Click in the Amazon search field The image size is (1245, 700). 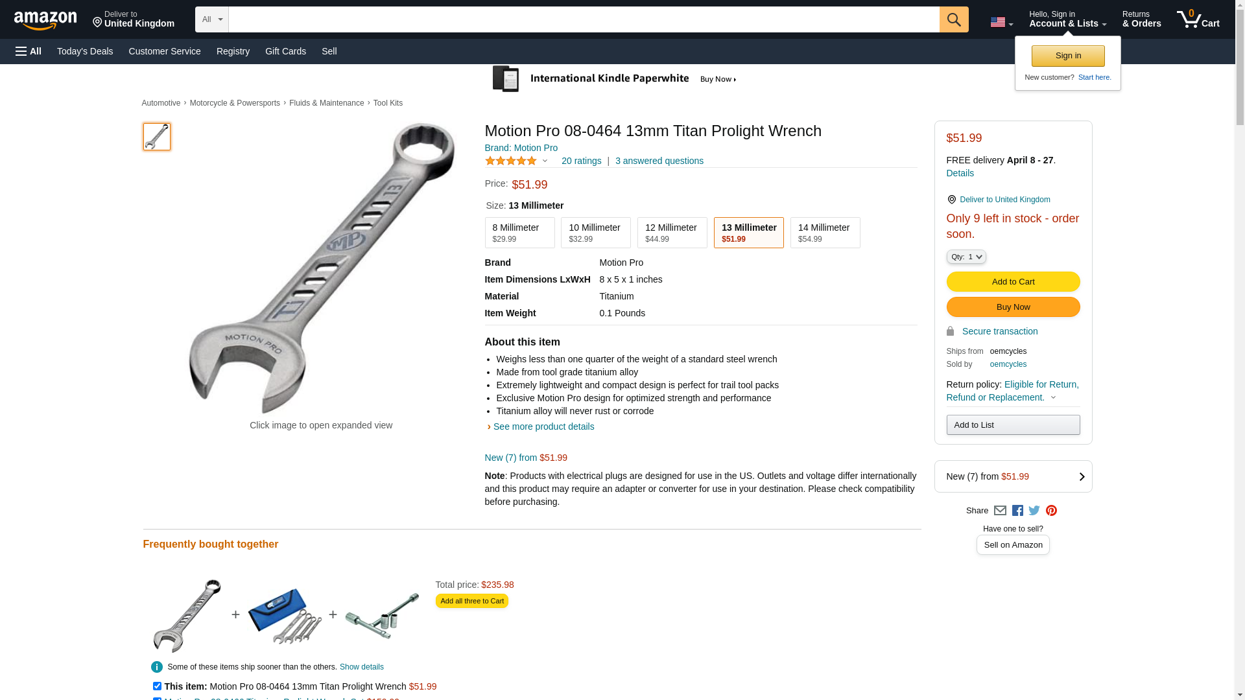[x=584, y=19]
